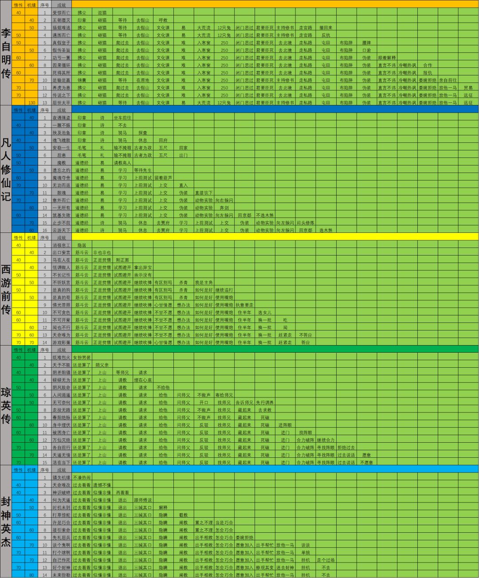
Task: Select the 坐车前往 cell
Action: tap(122, 118)
